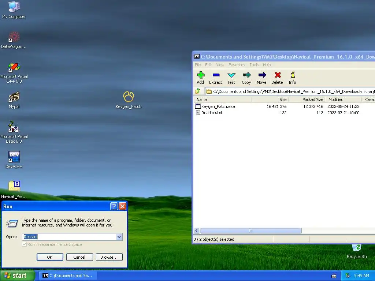Select Microsoft Visual C++ 6.0 shortcut
The width and height of the screenshot is (375, 281).
(14, 73)
